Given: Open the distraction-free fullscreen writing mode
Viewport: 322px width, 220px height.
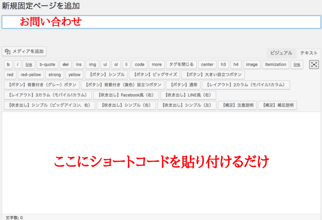Looking at the screenshot, I should (x=314, y=65).
